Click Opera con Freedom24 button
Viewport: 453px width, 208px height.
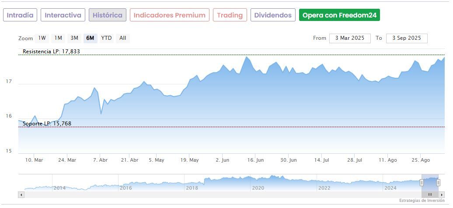click(x=339, y=15)
